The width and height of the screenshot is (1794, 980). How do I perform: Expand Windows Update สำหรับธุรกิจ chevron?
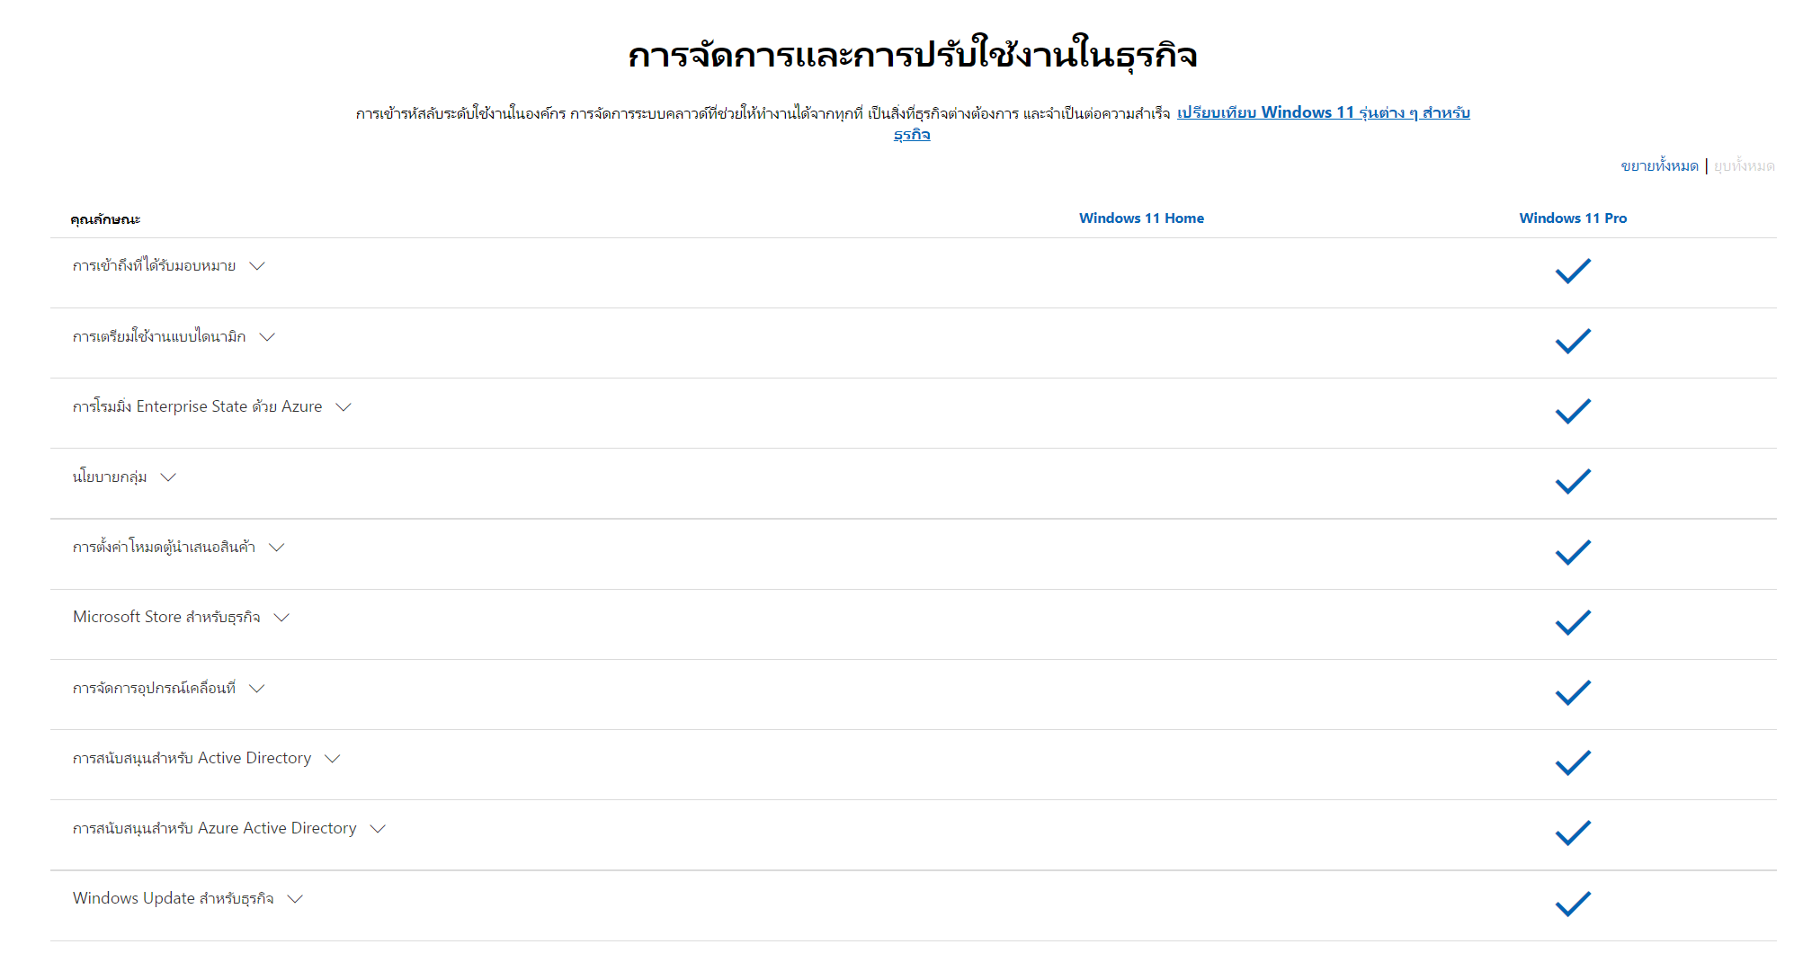click(295, 899)
